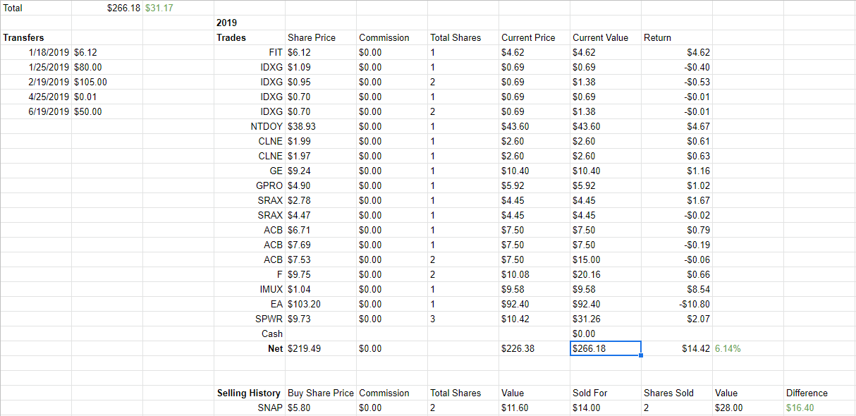Viewport: 856px width, 416px height.
Task: Select the Total Shares header in Trades table
Action: click(x=455, y=37)
